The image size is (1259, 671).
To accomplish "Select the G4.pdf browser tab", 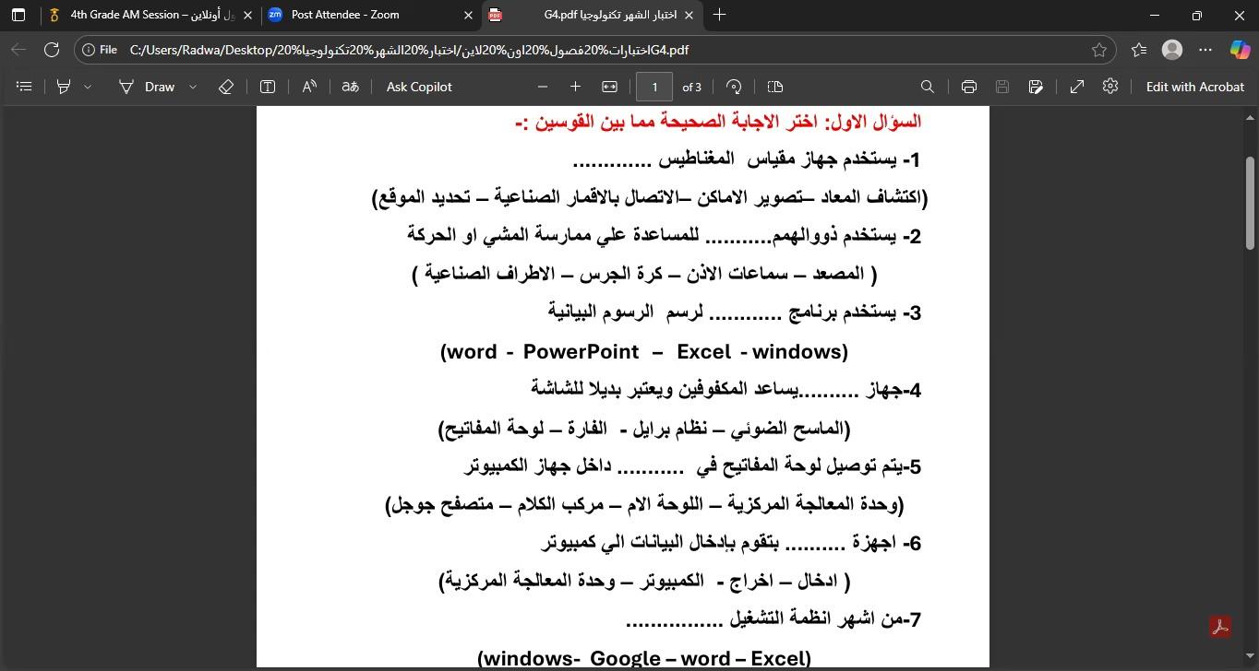I will point(594,15).
